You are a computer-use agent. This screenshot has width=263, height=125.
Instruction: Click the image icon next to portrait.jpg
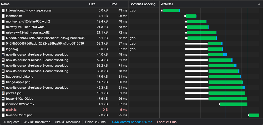[3, 93]
